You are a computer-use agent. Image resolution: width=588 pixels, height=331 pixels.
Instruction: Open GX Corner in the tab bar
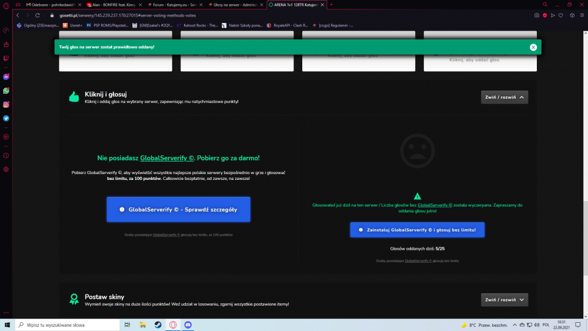tap(18, 5)
